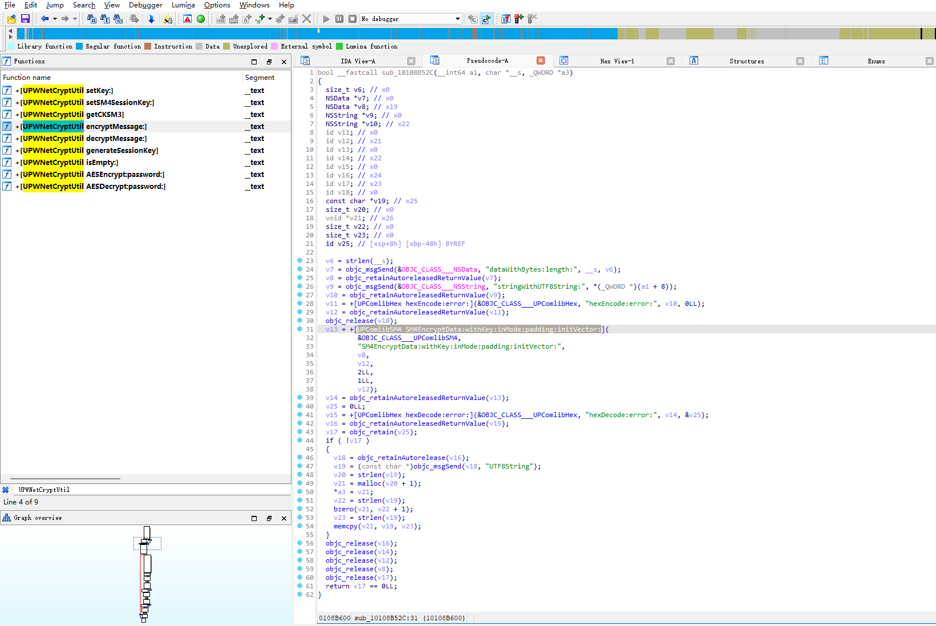This screenshot has width=936, height=626.
Task: Click the Save database floppy icon
Action: pyautogui.click(x=25, y=19)
